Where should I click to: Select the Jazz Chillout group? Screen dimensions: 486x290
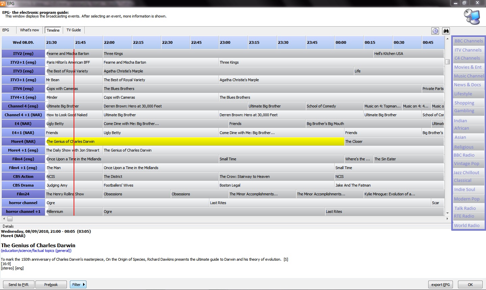468,172
